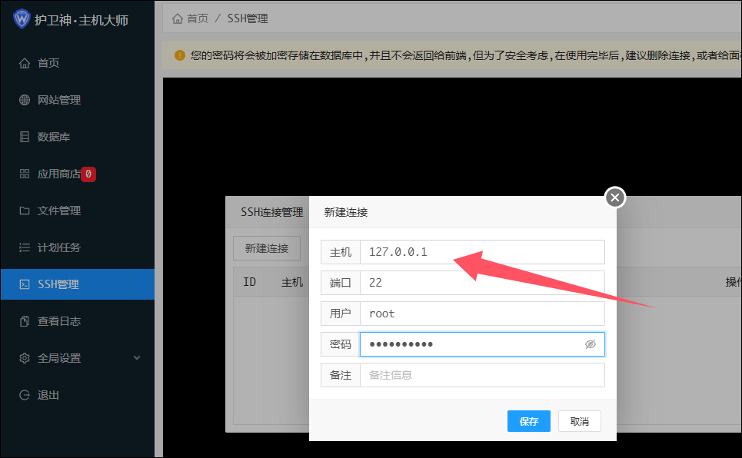Click the 护卫神 shield logo at top
Image resolution: width=742 pixels, height=458 pixels.
(22, 18)
